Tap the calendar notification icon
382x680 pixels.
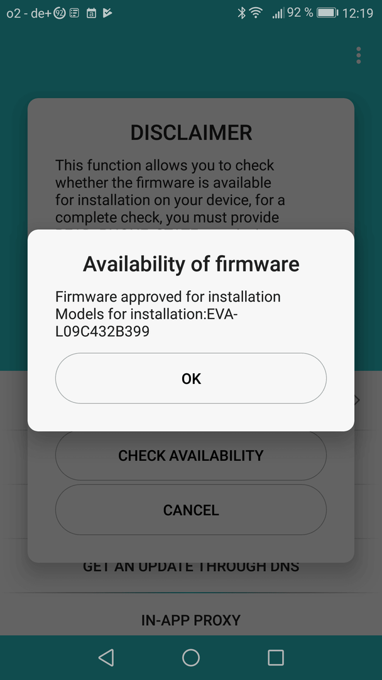(91, 13)
